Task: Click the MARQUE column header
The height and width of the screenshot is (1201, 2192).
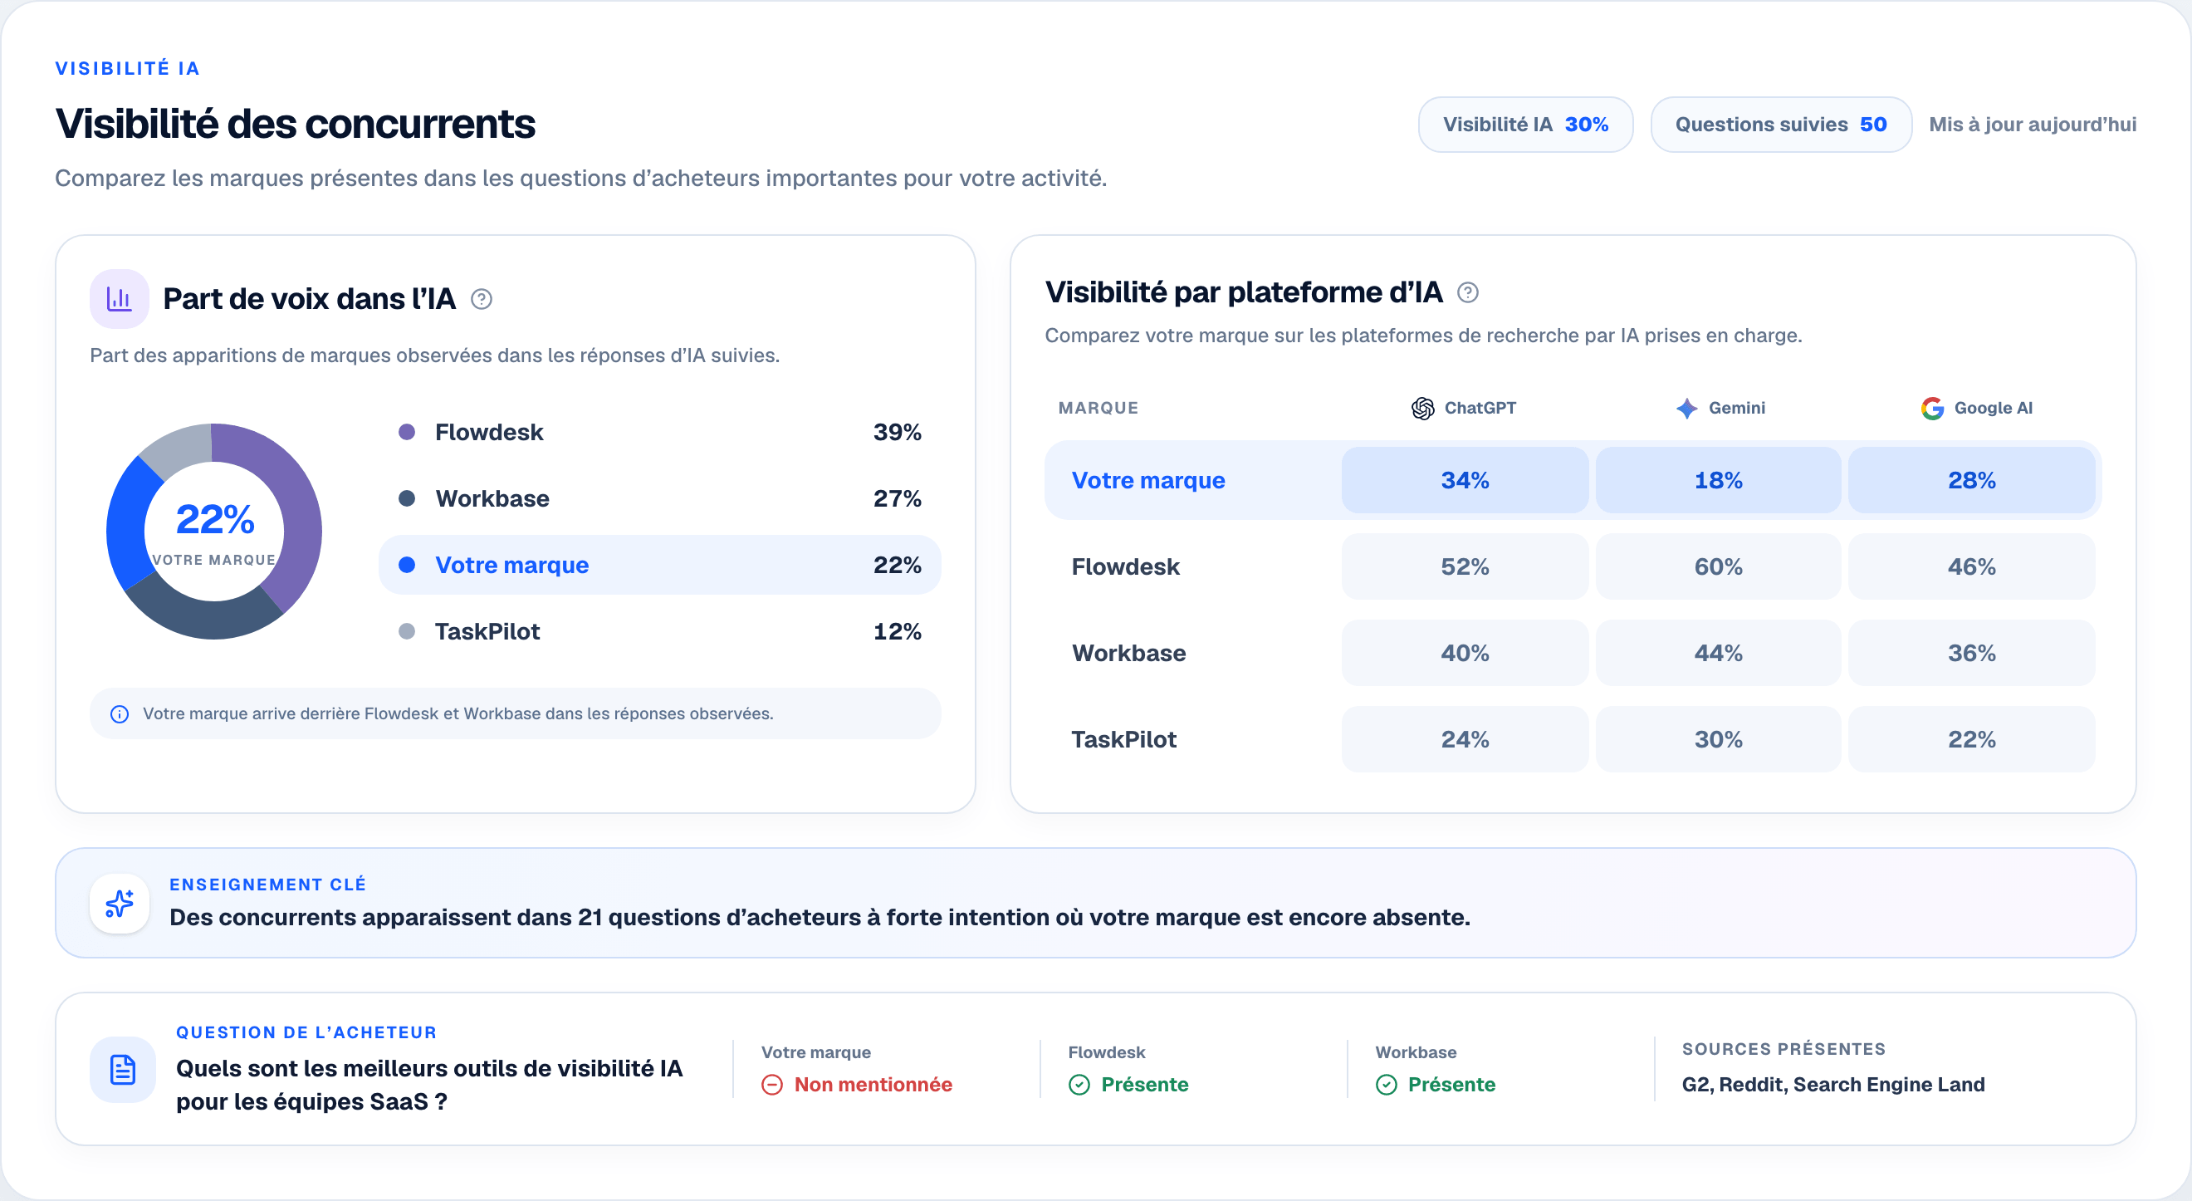Action: coord(1098,409)
